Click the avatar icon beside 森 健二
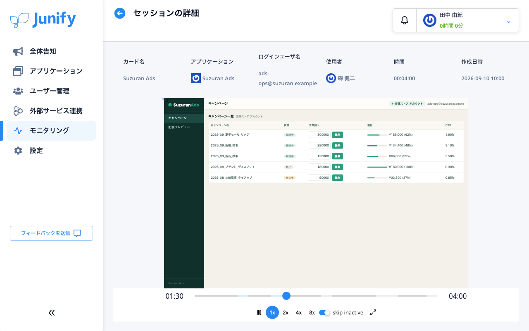Screen dimensions: 529x331 coord(331,78)
